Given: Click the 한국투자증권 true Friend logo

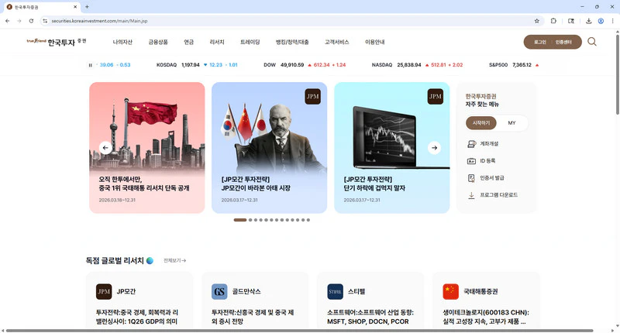Looking at the screenshot, I should point(57,42).
